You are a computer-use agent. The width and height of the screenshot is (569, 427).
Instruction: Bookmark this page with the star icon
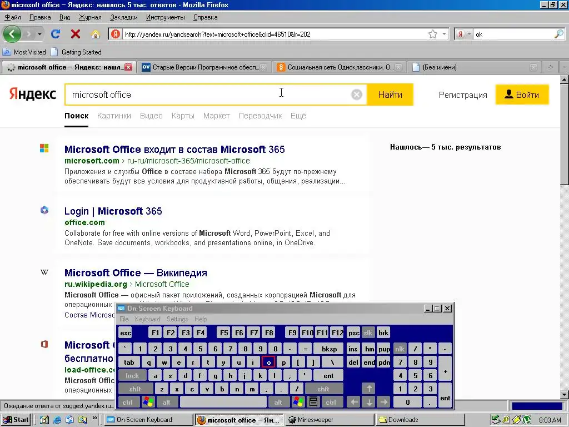coord(432,34)
